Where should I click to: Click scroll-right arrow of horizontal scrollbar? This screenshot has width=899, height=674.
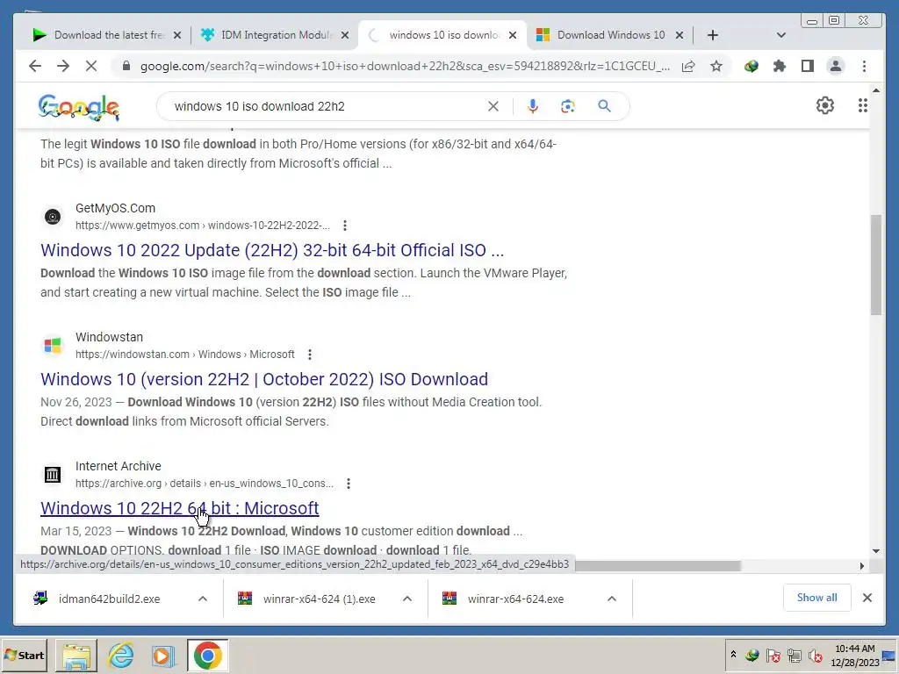[862, 566]
